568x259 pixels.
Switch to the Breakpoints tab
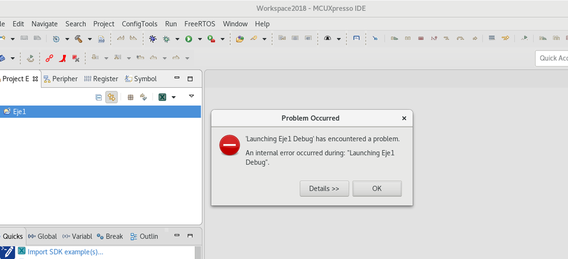tap(110, 236)
